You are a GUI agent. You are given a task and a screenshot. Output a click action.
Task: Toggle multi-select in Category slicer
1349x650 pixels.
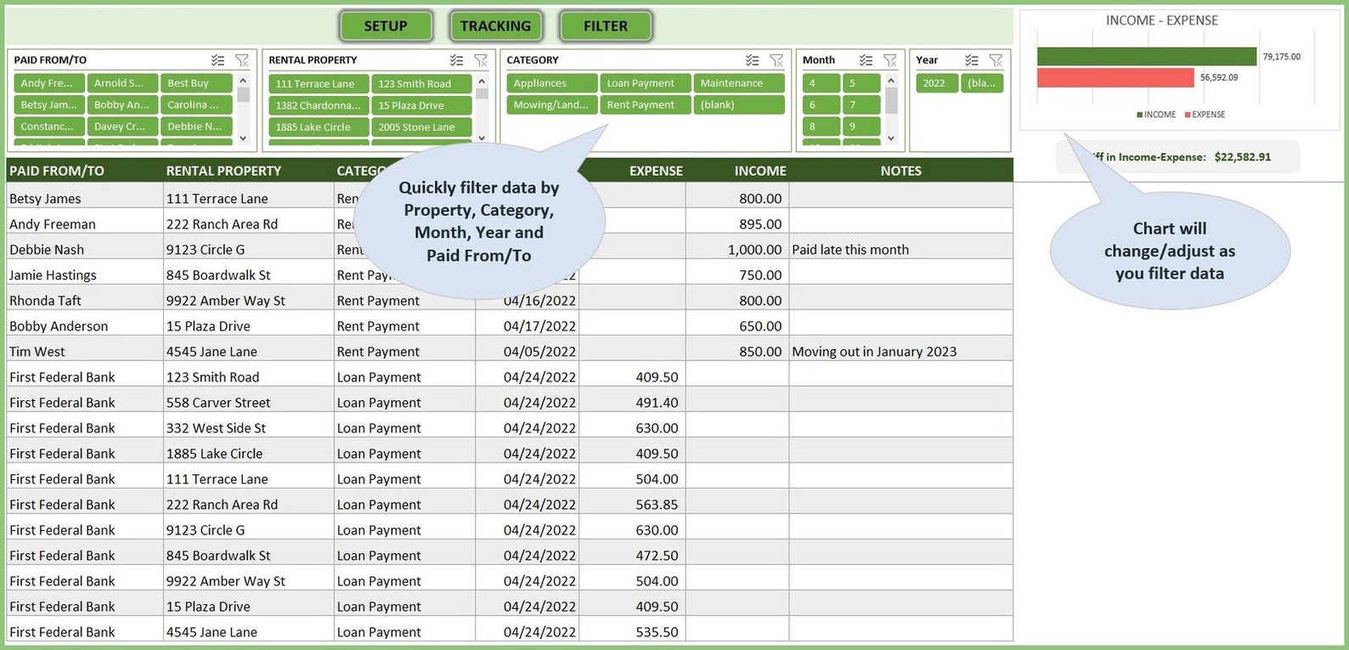point(753,60)
